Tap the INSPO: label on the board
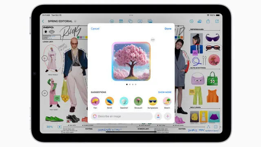 pos(48,27)
